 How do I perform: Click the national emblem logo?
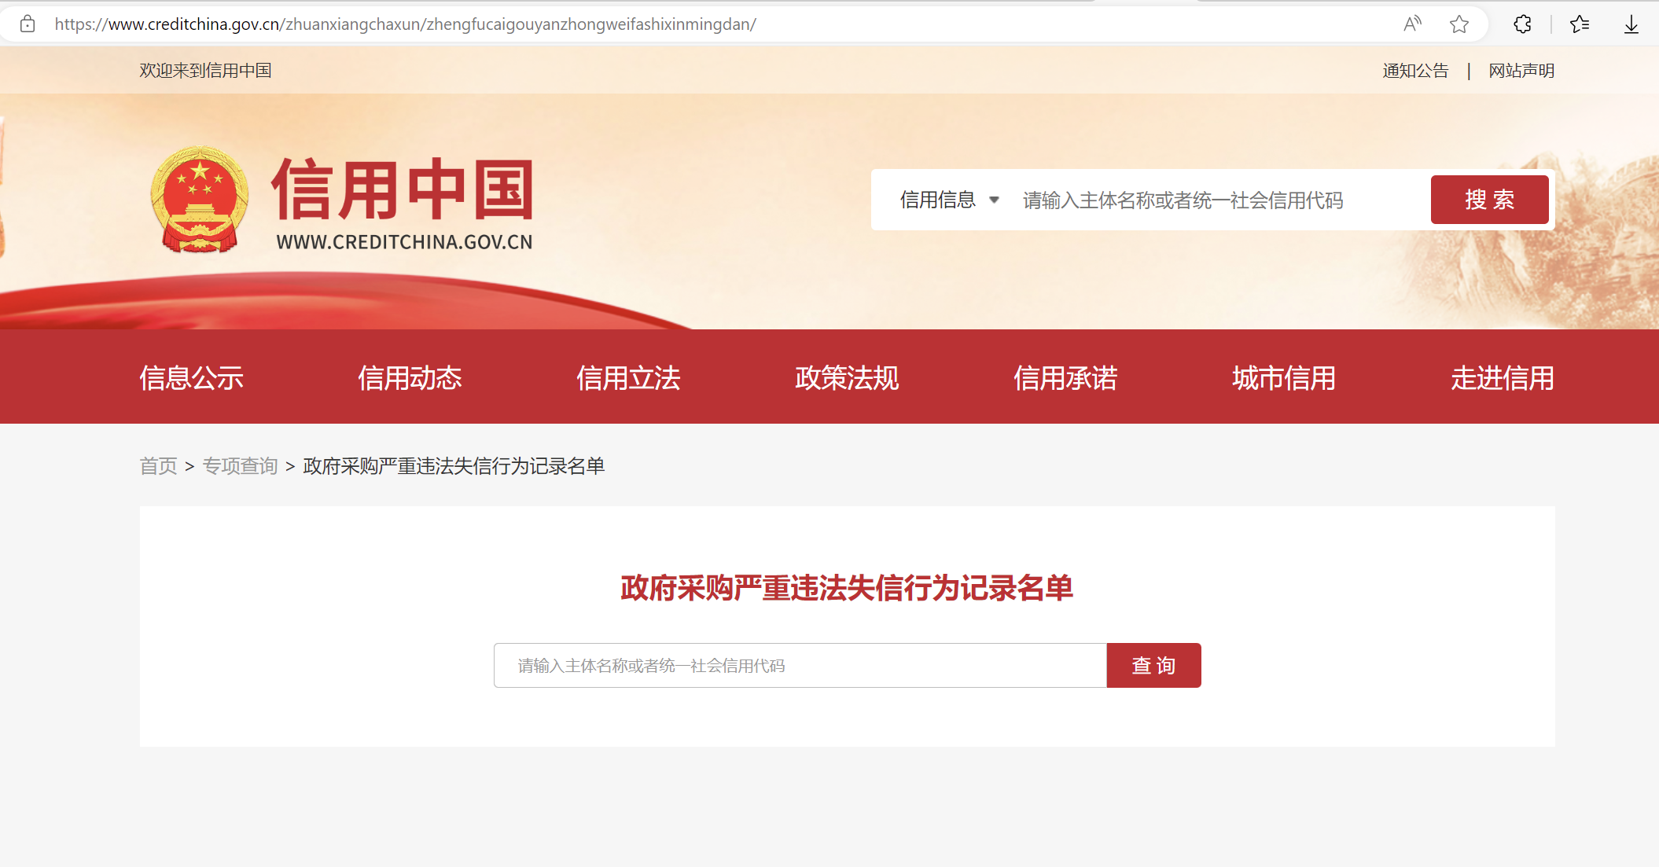click(200, 200)
